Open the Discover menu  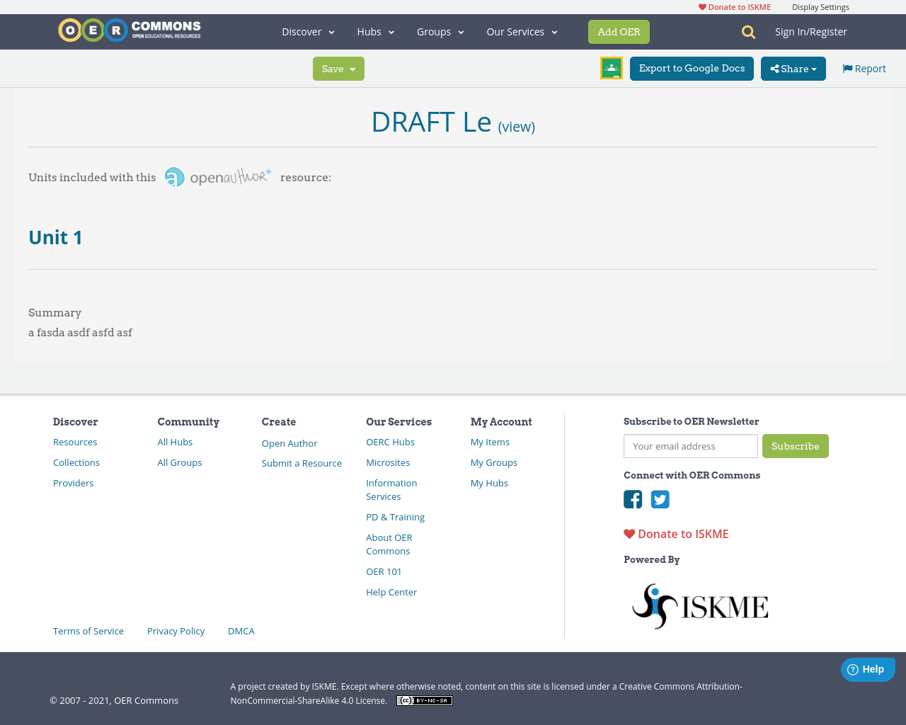[x=306, y=31]
